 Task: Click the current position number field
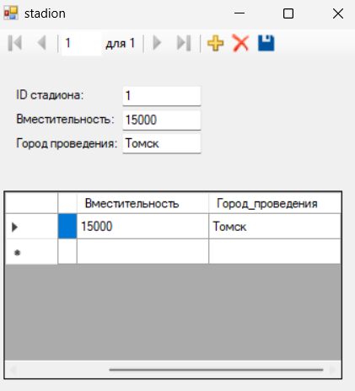pos(82,44)
